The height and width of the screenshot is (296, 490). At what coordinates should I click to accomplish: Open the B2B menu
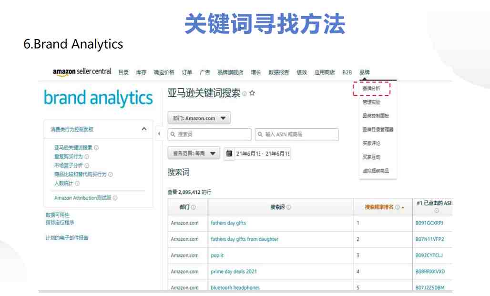click(347, 72)
